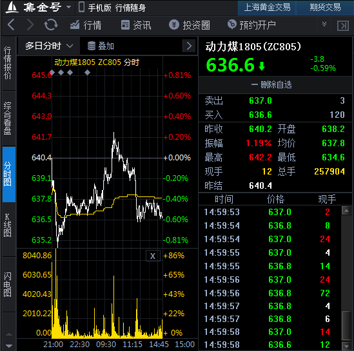Screen dimensions: 354x351
Task: Click scrollbar up arrow in trade list
Action: tap(346, 211)
